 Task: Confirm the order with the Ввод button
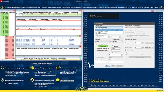[x=107, y=66]
